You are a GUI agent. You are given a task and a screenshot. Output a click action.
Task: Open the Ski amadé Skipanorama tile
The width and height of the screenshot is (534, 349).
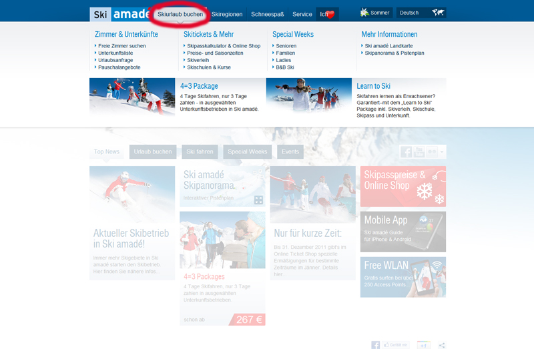pos(222,186)
